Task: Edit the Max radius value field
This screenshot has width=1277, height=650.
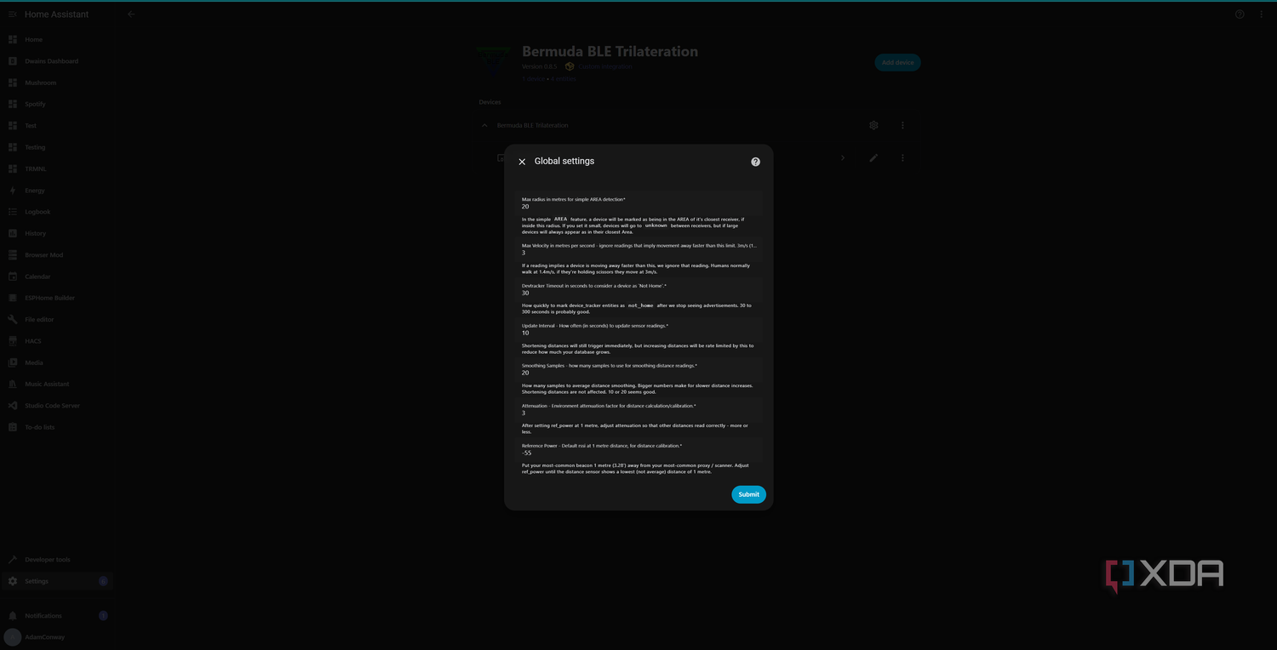Action: click(x=639, y=203)
